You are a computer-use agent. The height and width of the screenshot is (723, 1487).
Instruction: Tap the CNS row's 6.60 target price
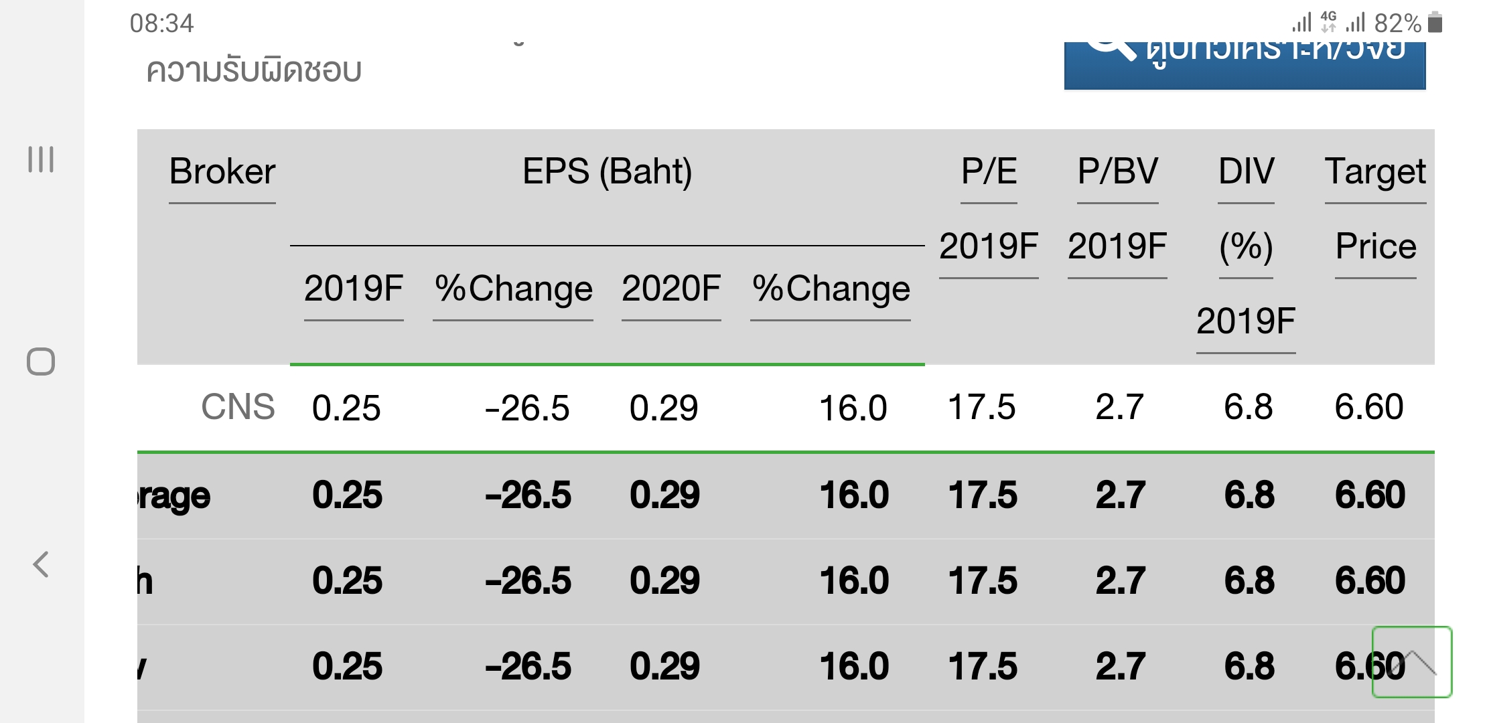1369,407
